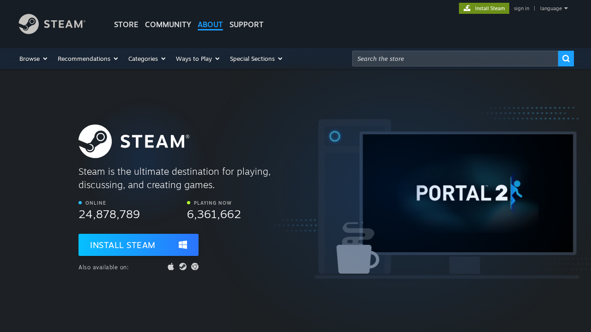Focus the Search the store field
Image resolution: width=591 pixels, height=332 pixels.
coord(455,59)
